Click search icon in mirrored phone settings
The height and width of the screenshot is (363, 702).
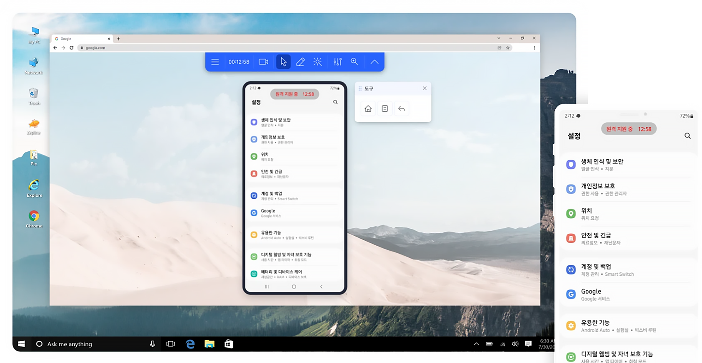pos(335,102)
